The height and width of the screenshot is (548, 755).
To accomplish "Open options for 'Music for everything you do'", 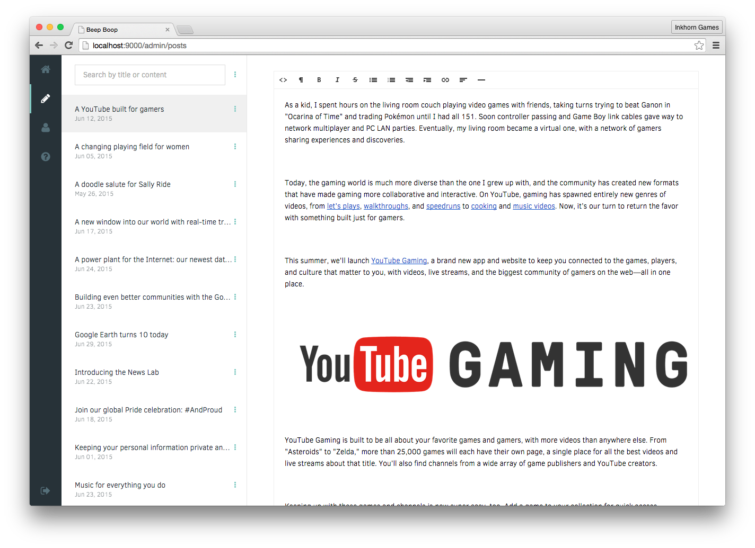I will click(x=235, y=485).
